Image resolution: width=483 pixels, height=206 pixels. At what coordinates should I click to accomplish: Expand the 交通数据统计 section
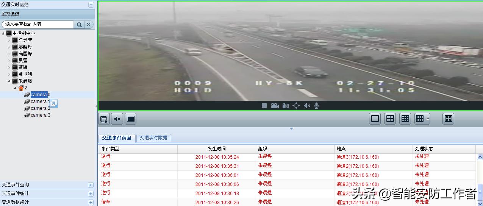pos(91,202)
